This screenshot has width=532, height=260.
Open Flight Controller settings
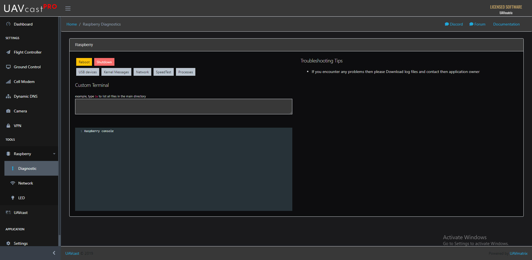(x=29, y=52)
